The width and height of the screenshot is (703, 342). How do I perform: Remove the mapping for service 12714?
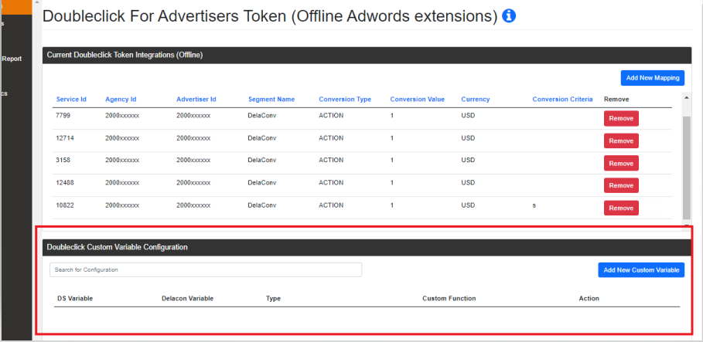click(x=621, y=141)
